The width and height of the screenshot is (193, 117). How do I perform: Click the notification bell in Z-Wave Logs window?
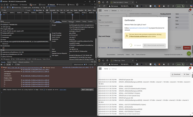[x=189, y=69]
